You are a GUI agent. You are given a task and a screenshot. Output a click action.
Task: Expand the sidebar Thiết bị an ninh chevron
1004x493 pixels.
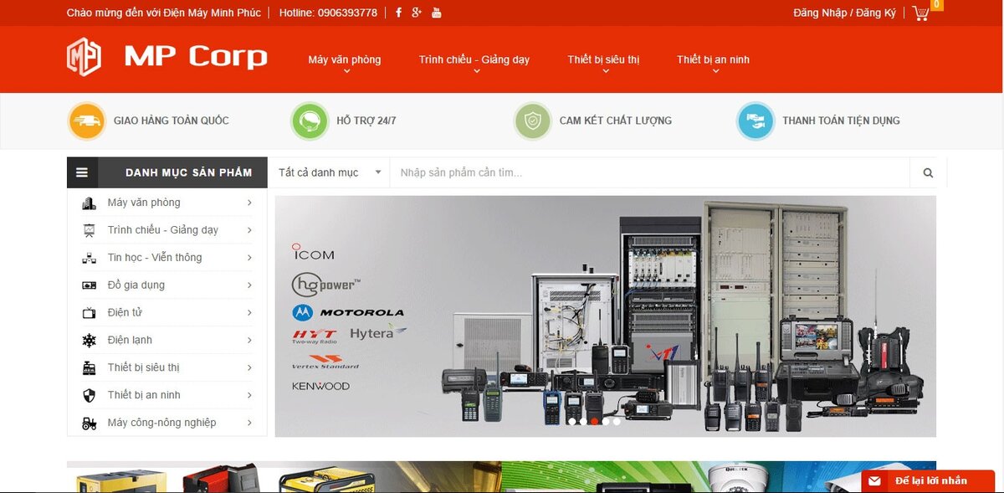point(249,395)
